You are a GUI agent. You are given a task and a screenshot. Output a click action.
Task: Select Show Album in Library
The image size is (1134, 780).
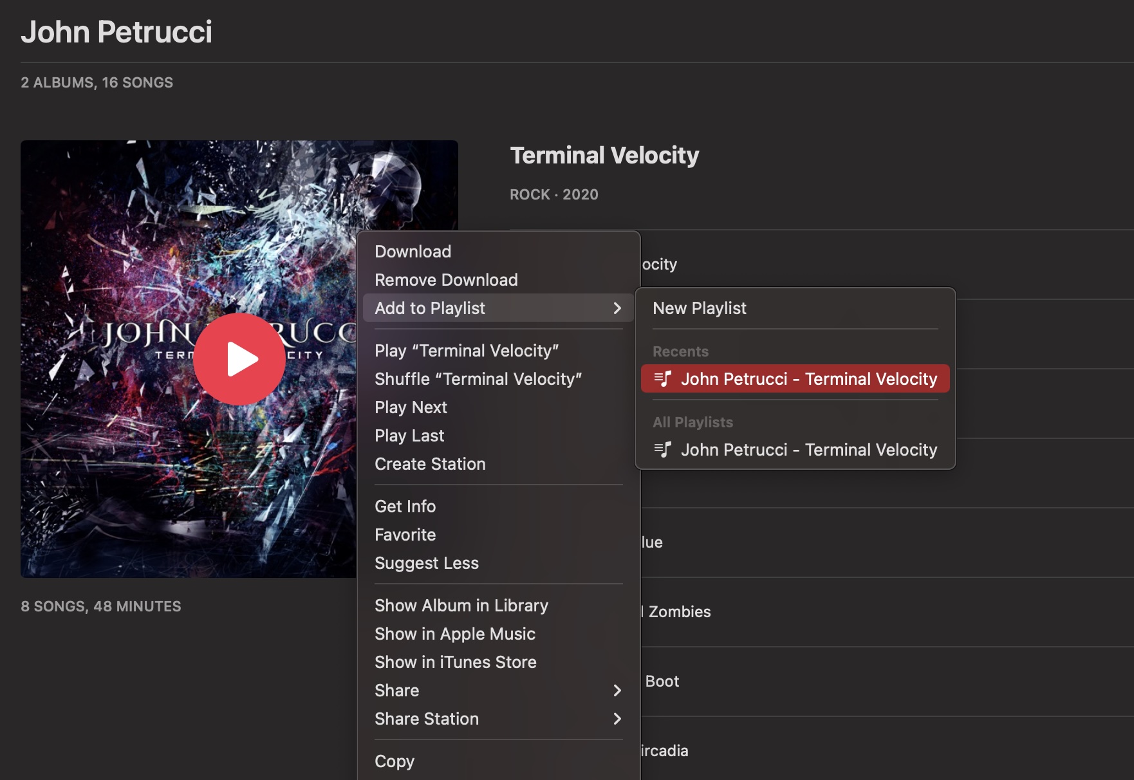pyautogui.click(x=499, y=606)
